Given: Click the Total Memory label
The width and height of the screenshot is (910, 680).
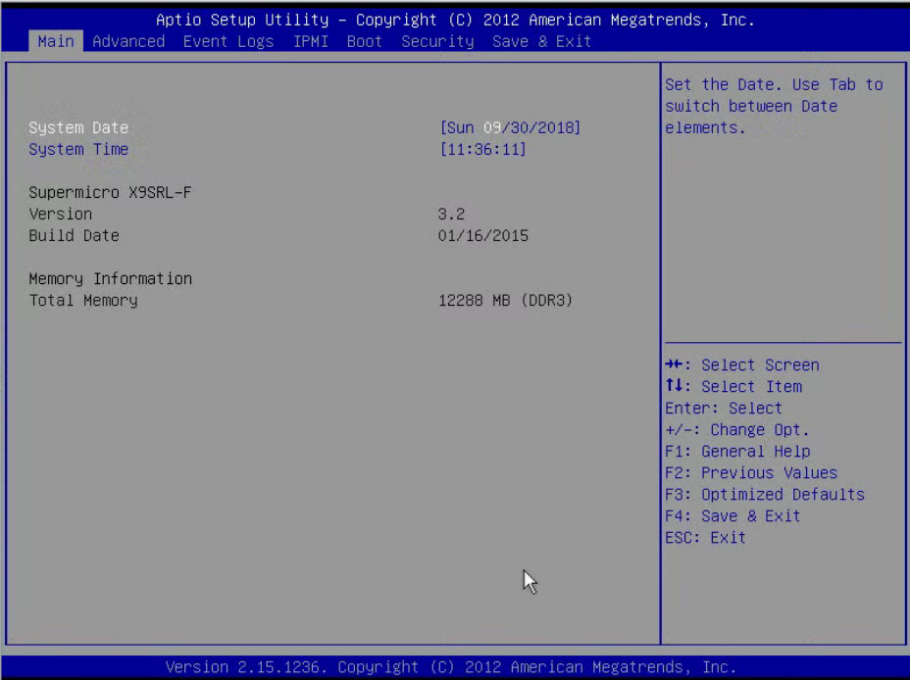Looking at the screenshot, I should [83, 300].
